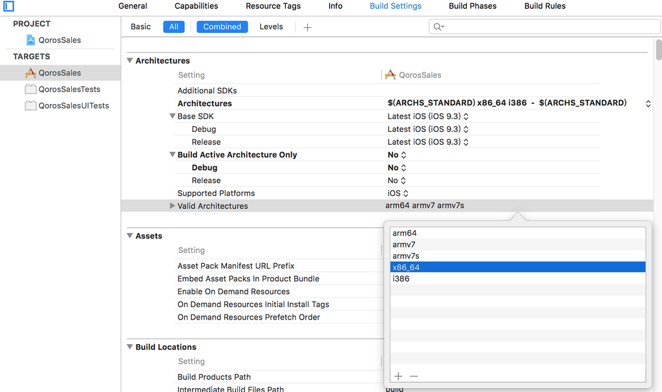Show All build settings
Image resolution: width=662 pixels, height=392 pixels.
coord(174,27)
